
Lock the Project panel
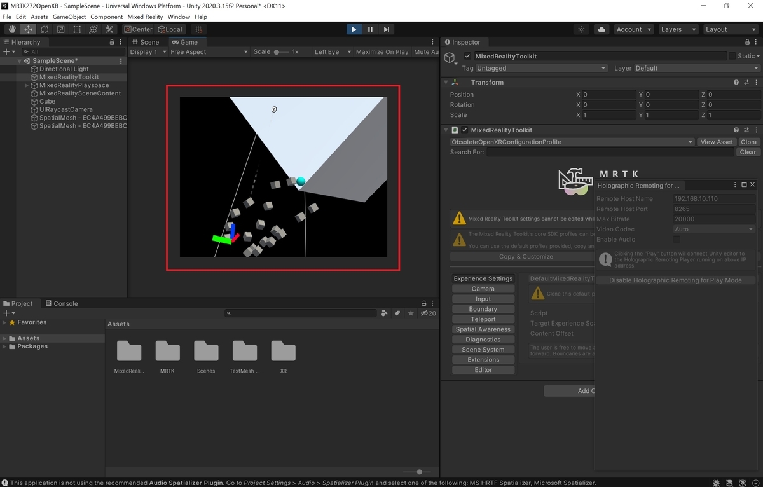point(424,304)
